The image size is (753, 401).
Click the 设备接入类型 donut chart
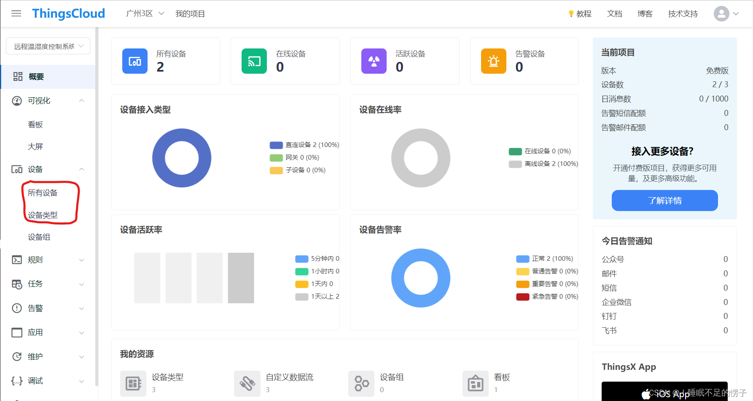point(182,158)
